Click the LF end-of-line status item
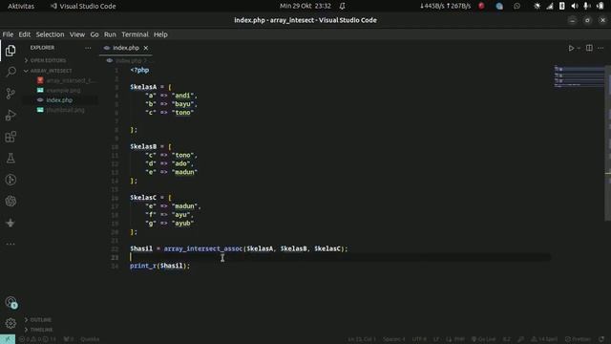611x344 pixels. pos(436,339)
